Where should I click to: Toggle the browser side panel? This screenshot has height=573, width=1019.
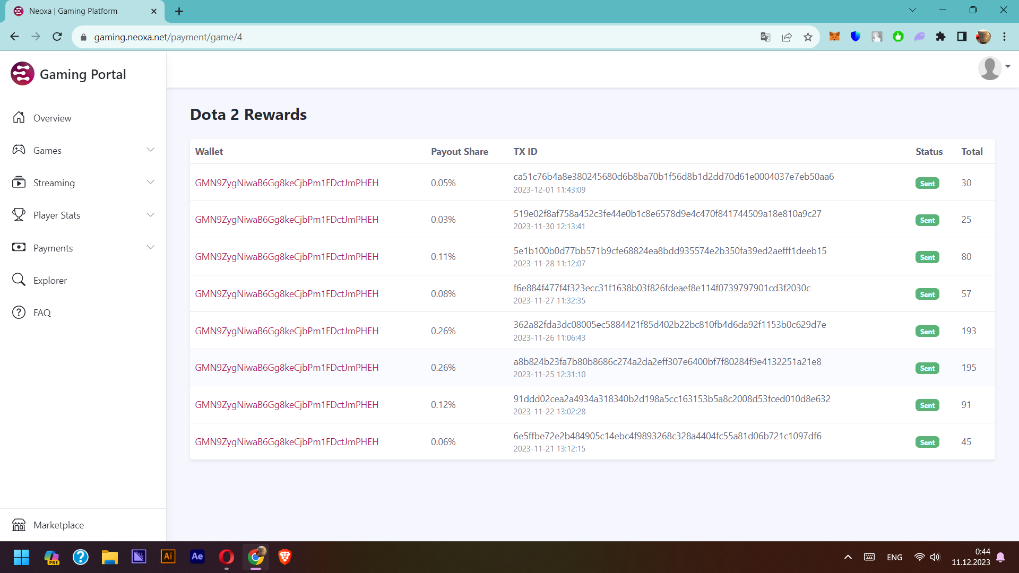point(962,37)
